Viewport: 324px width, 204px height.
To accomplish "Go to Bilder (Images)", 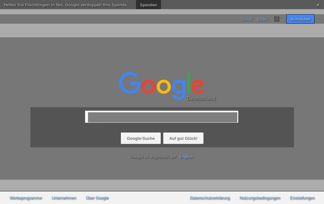I will pyautogui.click(x=262, y=19).
